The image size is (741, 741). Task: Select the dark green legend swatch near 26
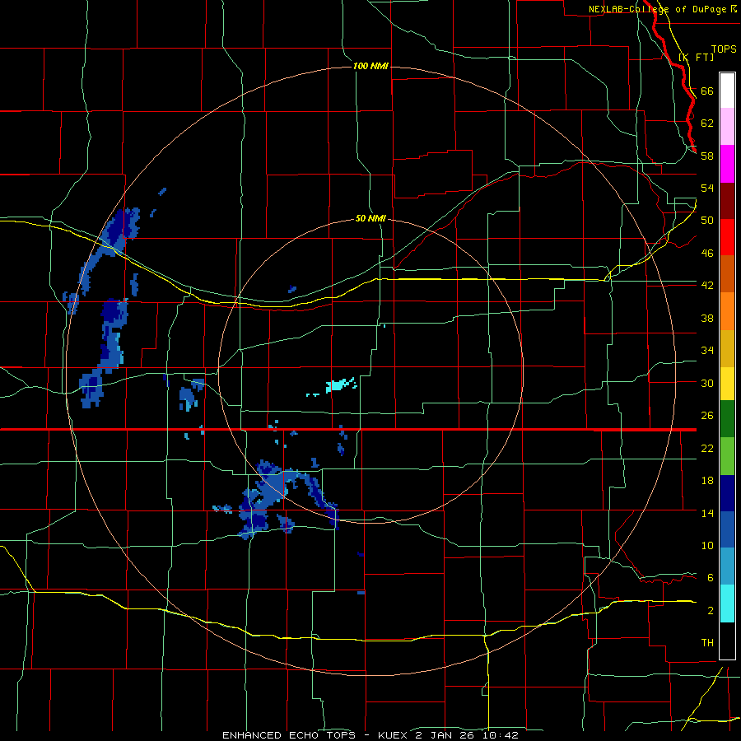pos(727,419)
